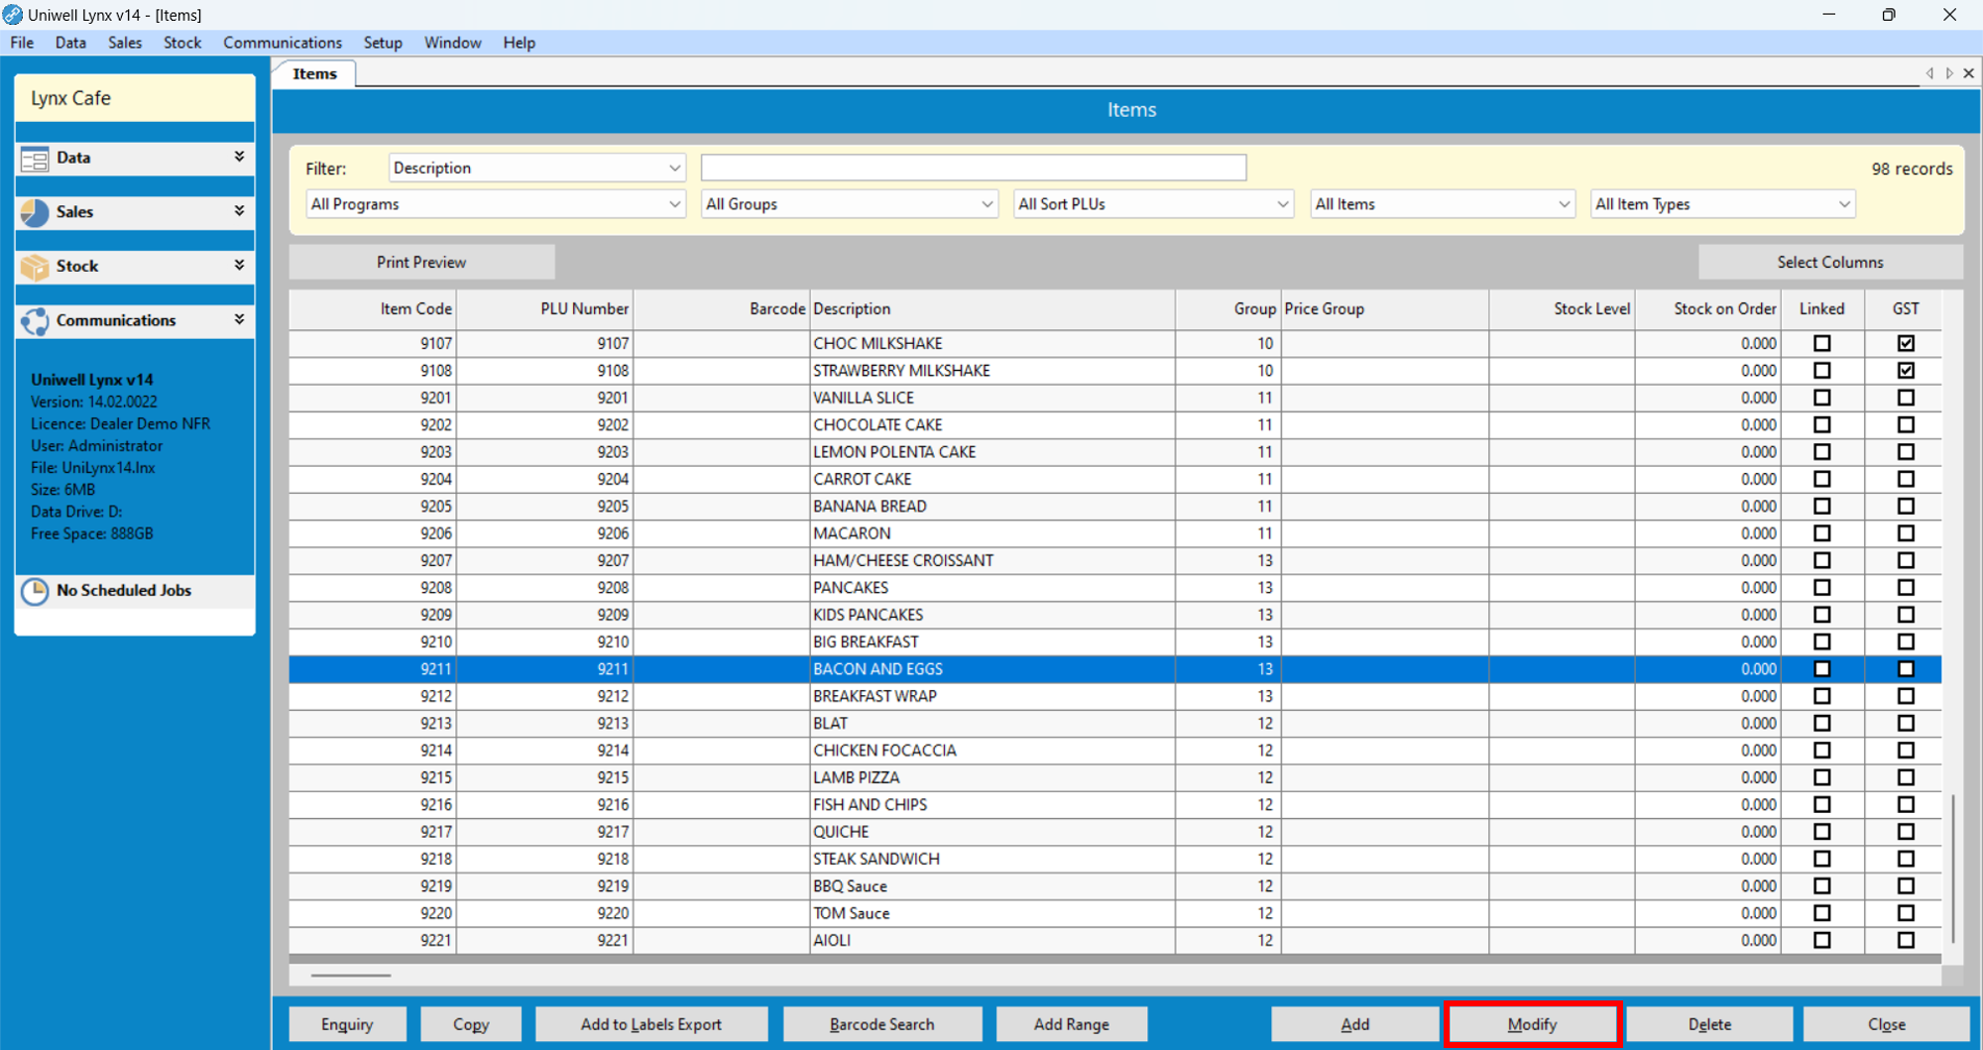Image resolution: width=1983 pixels, height=1050 pixels.
Task: Open the All Item Types dropdown
Action: coord(1722,204)
